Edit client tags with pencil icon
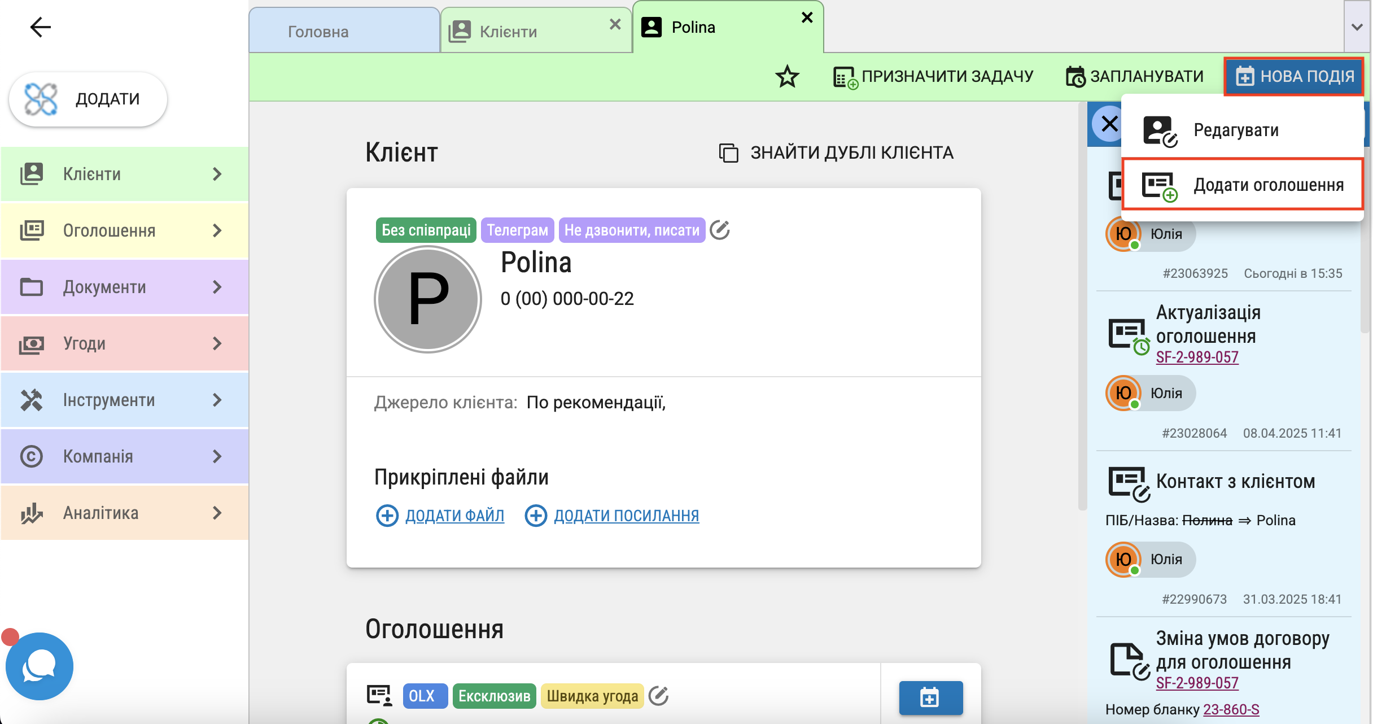The width and height of the screenshot is (1373, 724). 720,230
